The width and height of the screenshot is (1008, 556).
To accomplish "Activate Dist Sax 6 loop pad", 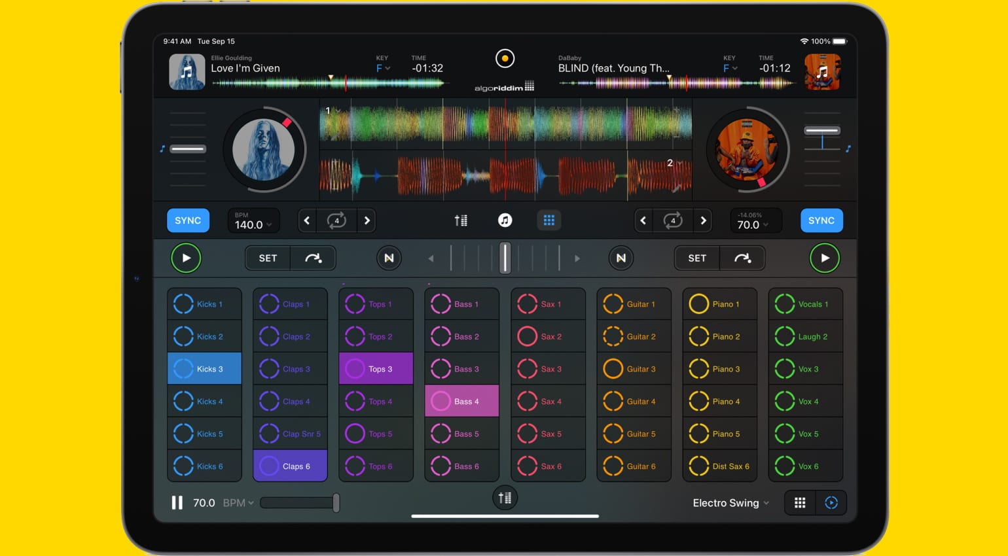I will [x=719, y=466].
